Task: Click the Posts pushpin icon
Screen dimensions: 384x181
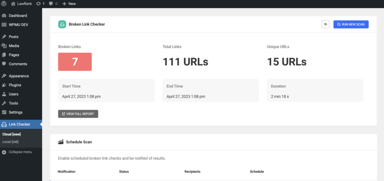Action: coord(4,37)
